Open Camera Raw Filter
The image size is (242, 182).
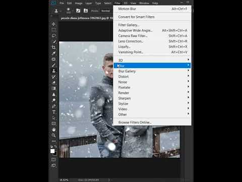click(152, 36)
